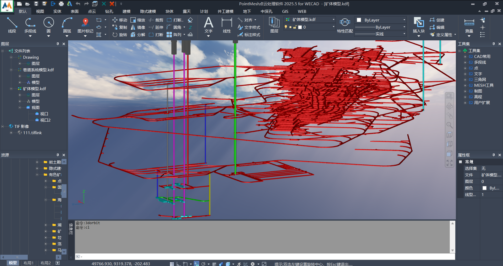Toggle the layer lightbulb visibility icon
Screen dimensions: 503x266
[x=286, y=27]
